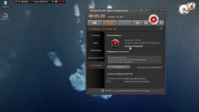Open the http://www.bandicam.com homepage link
Image resolution: width=199 pixels, height=112 pixels.
pyautogui.click(x=135, y=78)
